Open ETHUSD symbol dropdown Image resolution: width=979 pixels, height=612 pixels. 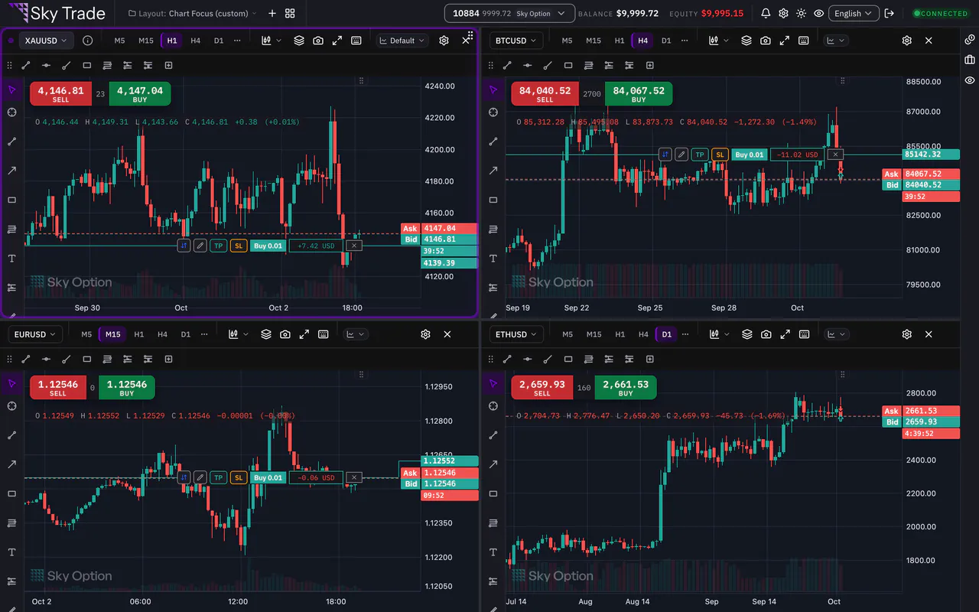(x=516, y=334)
